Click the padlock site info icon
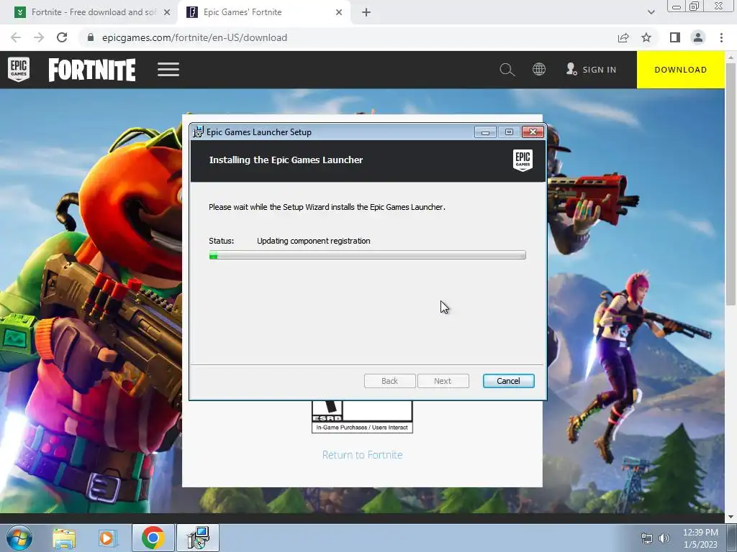This screenshot has width=737, height=552. [x=91, y=37]
